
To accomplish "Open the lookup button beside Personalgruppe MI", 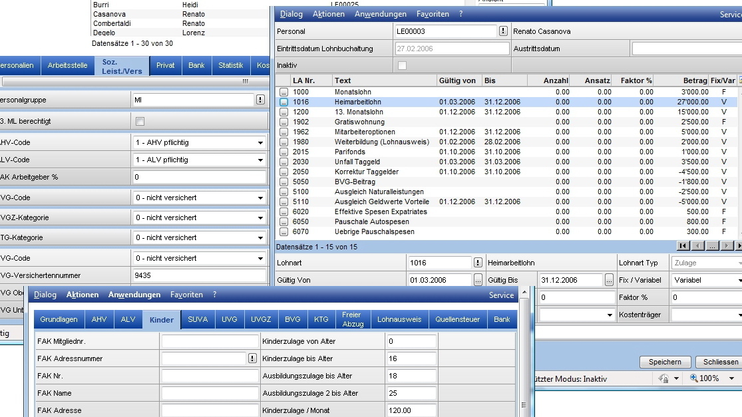I will click(x=260, y=100).
